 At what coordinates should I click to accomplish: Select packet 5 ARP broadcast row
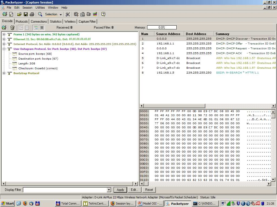(x=208, y=58)
